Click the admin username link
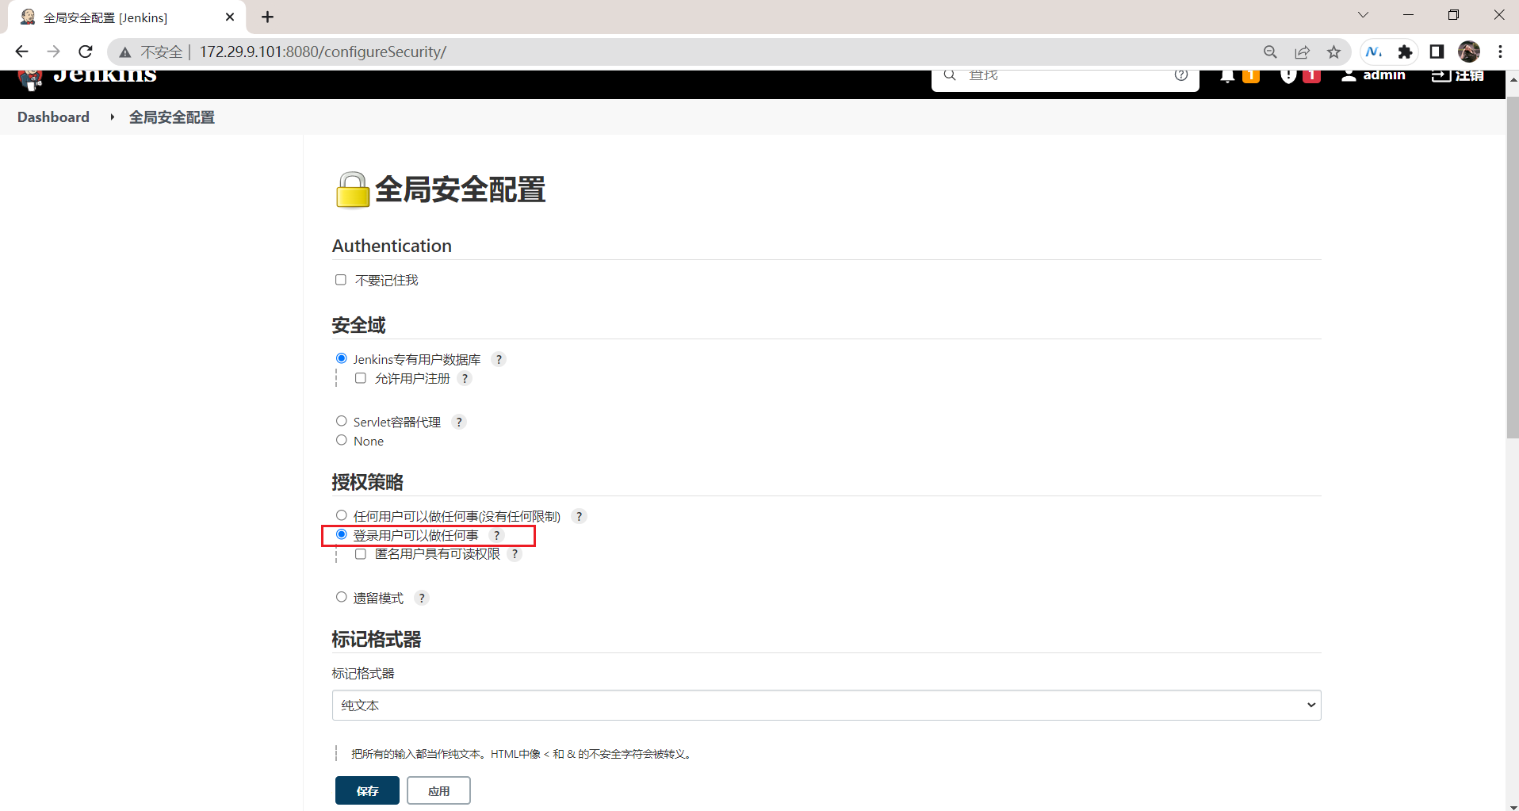Screen dimensions: 1519x811 click(x=1384, y=76)
